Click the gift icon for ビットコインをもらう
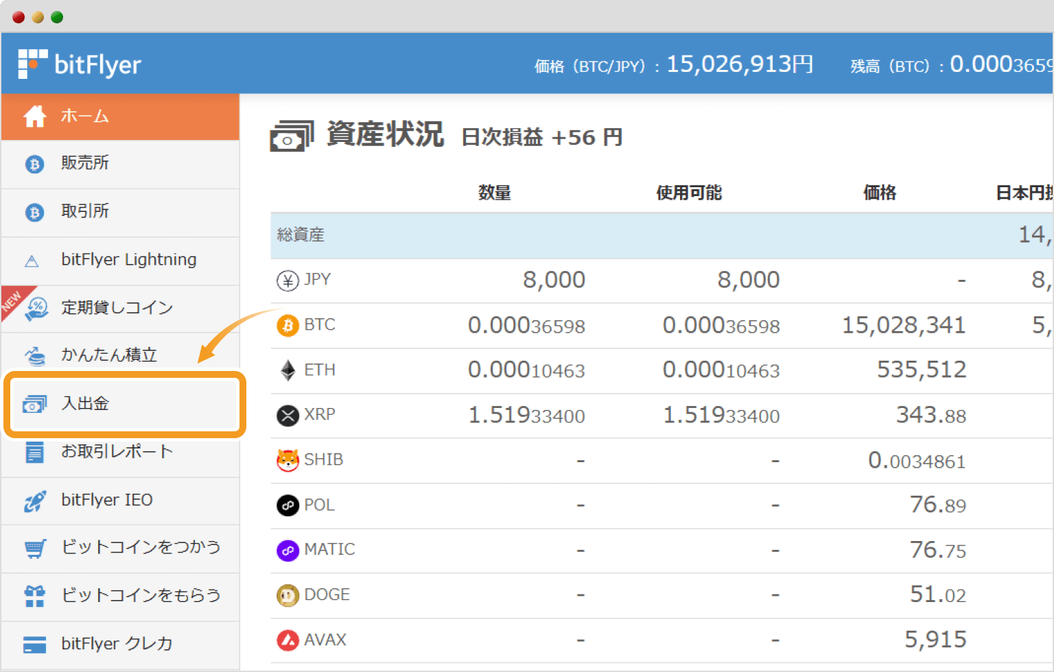This screenshot has height=672, width=1054. 34,596
